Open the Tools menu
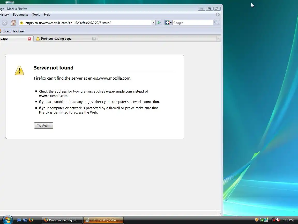Screen dimensions: 298x224 coord(36,15)
